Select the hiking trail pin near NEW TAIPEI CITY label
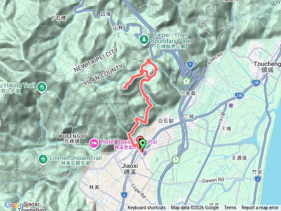 tap(42, 88)
